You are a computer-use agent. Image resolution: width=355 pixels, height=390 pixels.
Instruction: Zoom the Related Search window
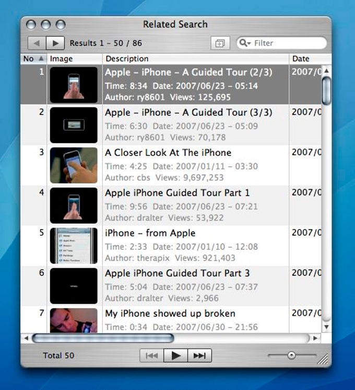pyautogui.click(x=61, y=25)
